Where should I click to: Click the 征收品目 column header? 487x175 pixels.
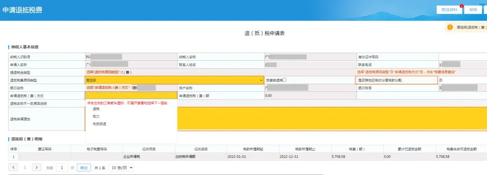[201, 149]
